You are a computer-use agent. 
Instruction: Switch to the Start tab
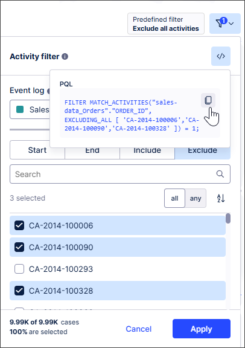37,150
